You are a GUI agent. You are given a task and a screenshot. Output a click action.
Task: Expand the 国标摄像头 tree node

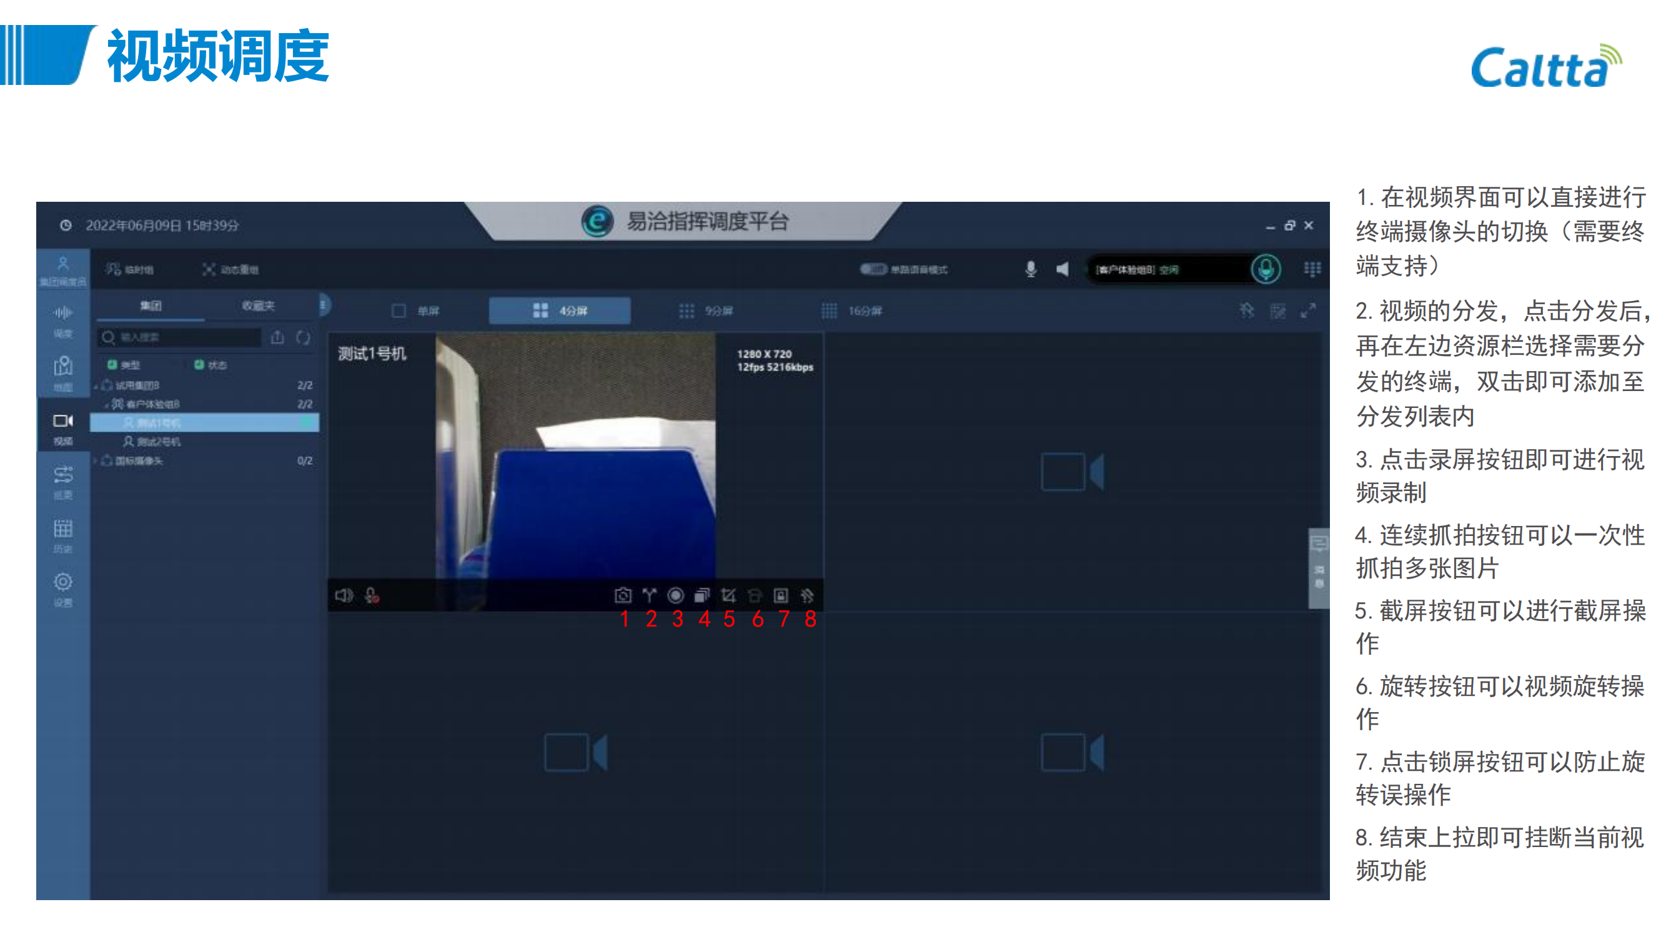[96, 461]
